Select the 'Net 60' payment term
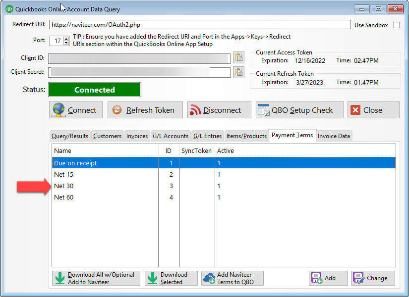Image resolution: width=409 pixels, height=297 pixels. coord(224,198)
